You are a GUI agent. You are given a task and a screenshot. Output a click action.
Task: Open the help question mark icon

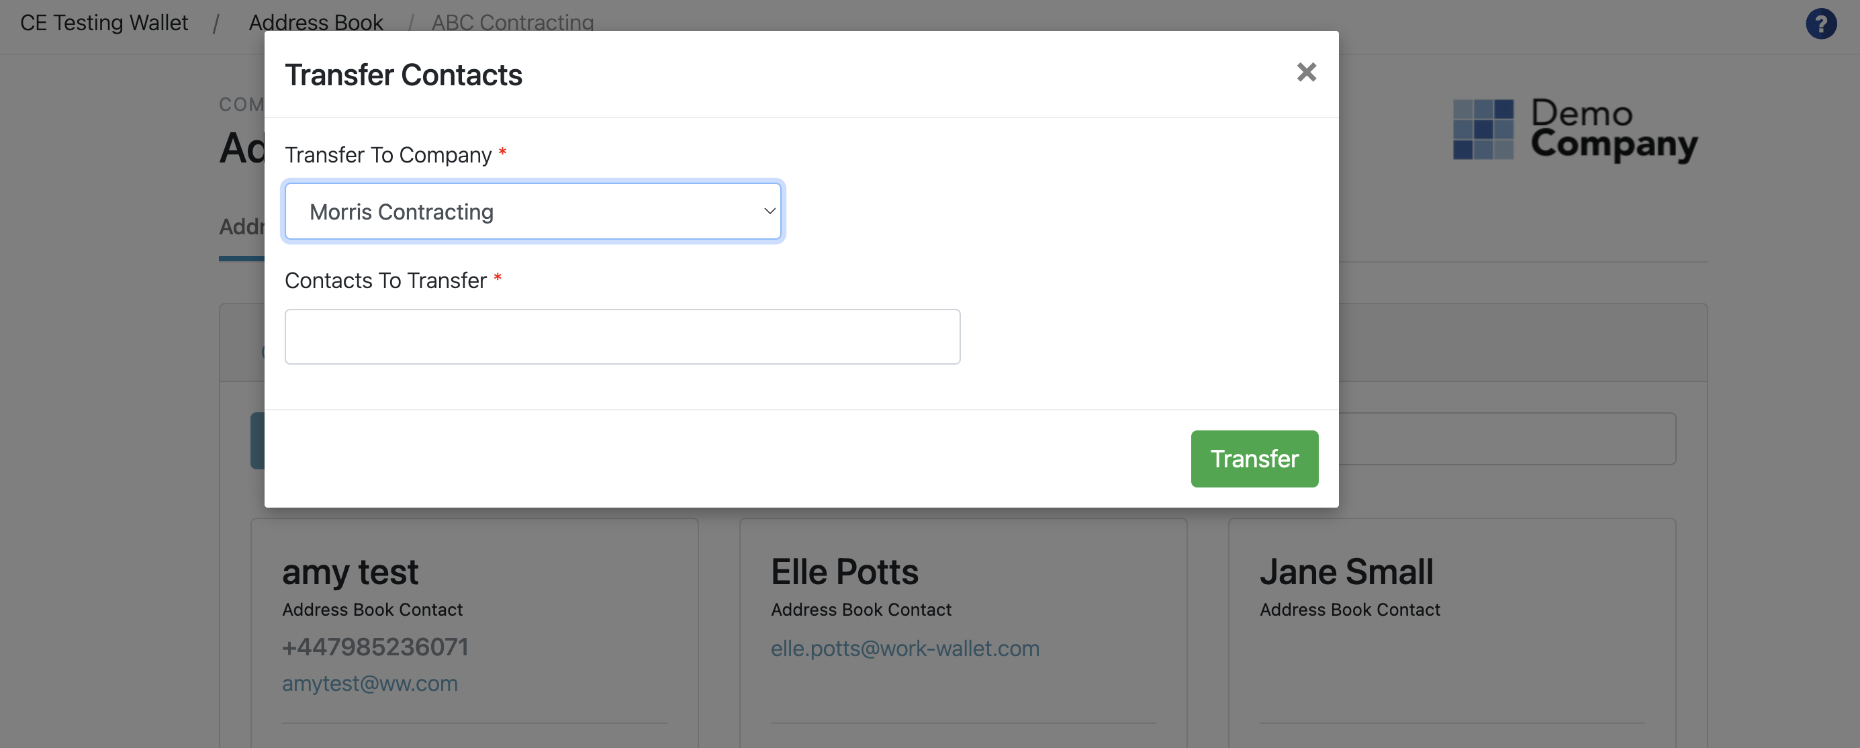point(1820,24)
